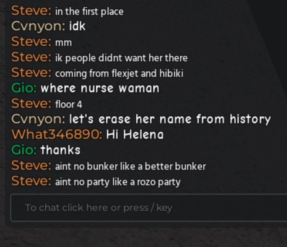Click Cvnyon's name beside 'idk'
The width and height of the screenshot is (287, 247).
[38, 26]
